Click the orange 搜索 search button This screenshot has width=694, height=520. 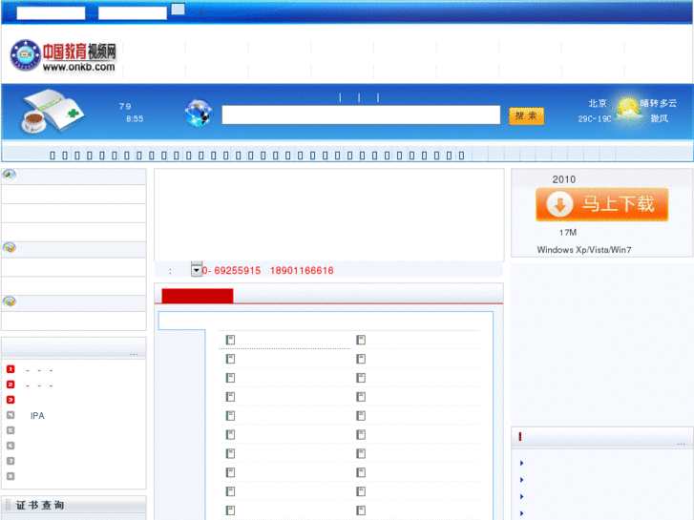click(x=526, y=116)
